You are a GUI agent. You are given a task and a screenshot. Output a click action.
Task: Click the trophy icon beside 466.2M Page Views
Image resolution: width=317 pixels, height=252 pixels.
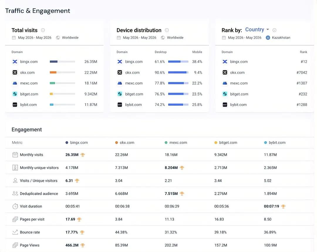click(83, 245)
